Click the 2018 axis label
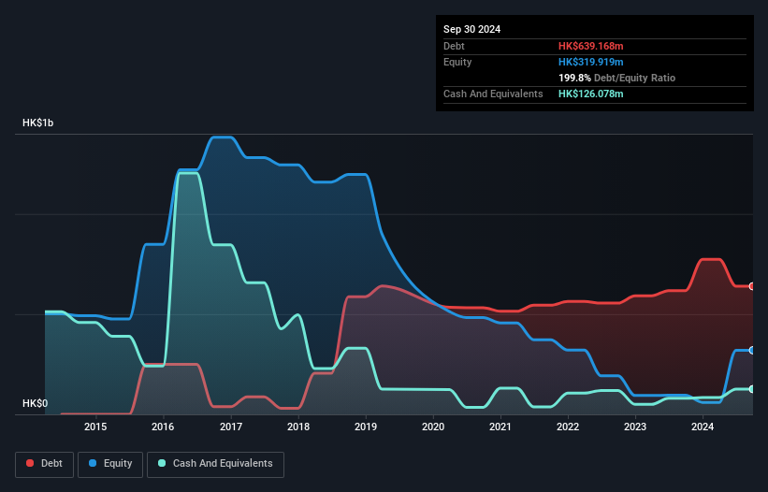The image size is (768, 492). (x=298, y=427)
